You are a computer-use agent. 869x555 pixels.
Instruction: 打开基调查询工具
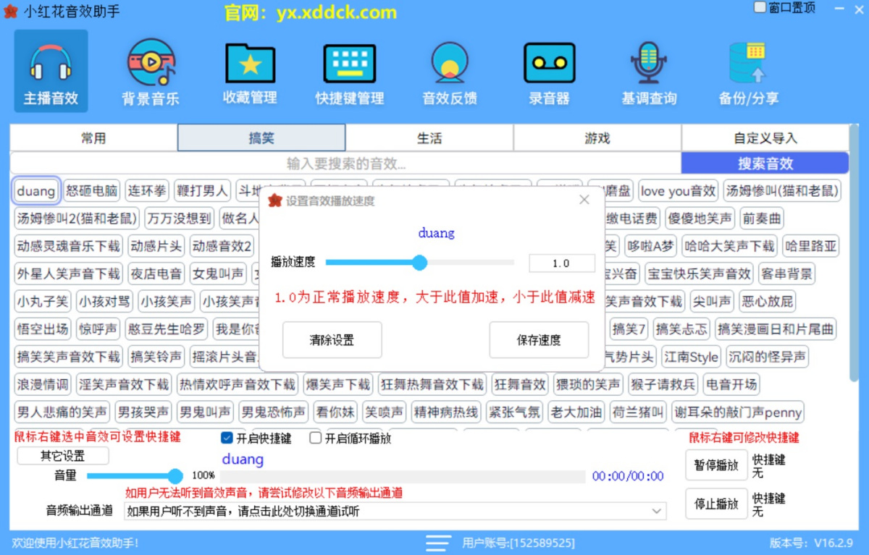click(649, 70)
